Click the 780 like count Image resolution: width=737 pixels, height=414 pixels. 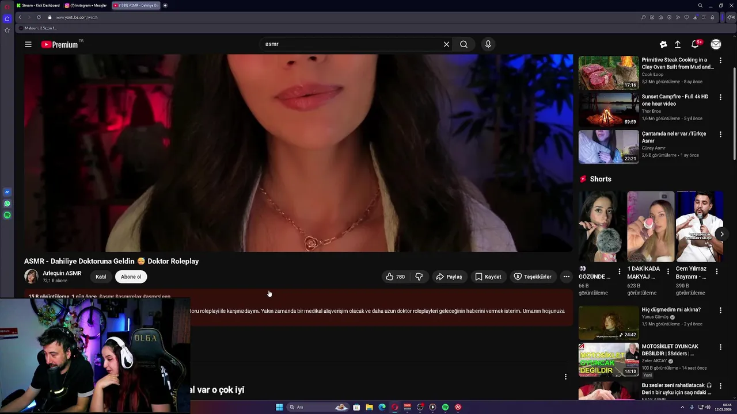pyautogui.click(x=400, y=277)
